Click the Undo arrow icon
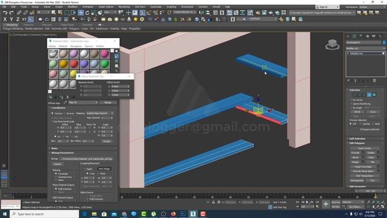 click(5, 12)
